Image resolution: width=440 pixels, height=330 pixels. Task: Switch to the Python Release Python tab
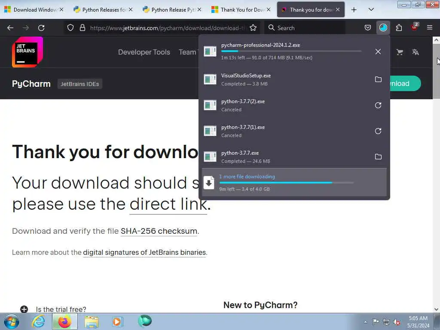172,9
